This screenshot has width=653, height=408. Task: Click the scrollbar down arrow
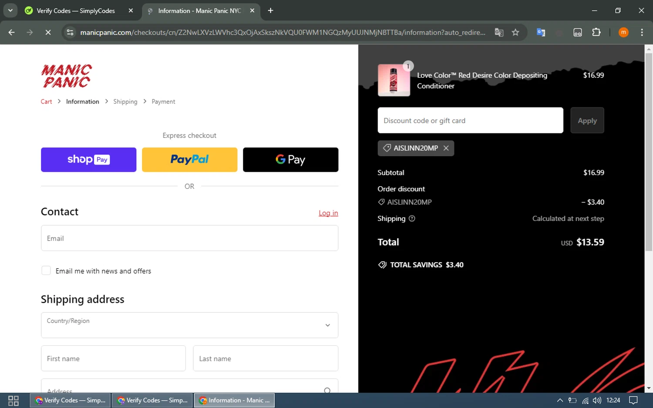point(649,388)
